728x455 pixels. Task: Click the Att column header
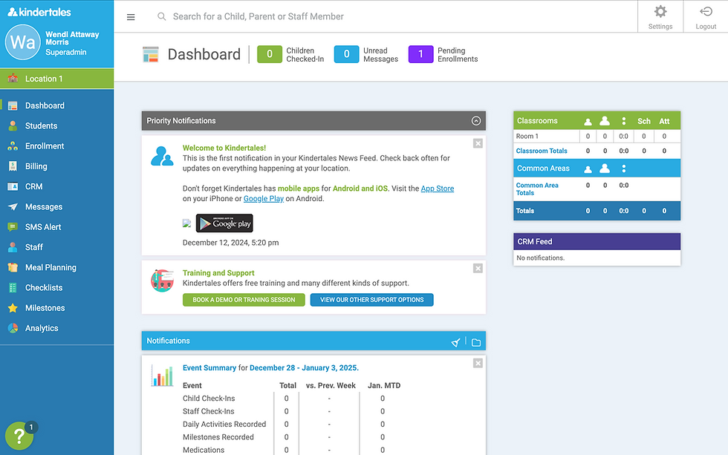click(x=664, y=121)
